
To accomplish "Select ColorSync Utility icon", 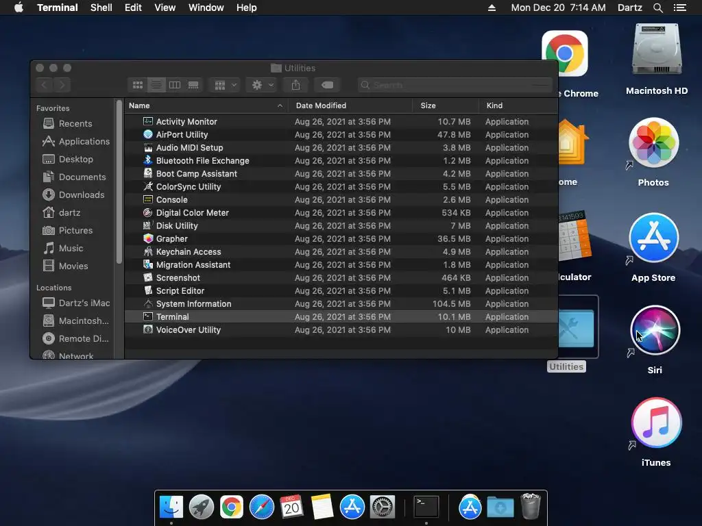I will click(148, 186).
